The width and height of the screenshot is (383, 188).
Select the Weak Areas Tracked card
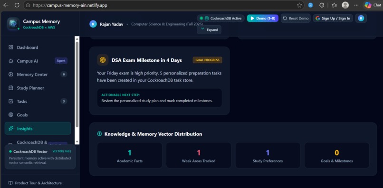tap(199, 155)
